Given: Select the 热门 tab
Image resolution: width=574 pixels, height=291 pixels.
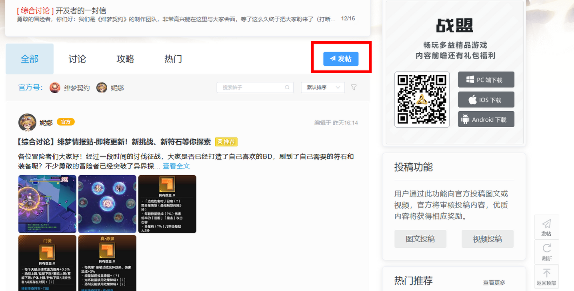Looking at the screenshot, I should [173, 59].
